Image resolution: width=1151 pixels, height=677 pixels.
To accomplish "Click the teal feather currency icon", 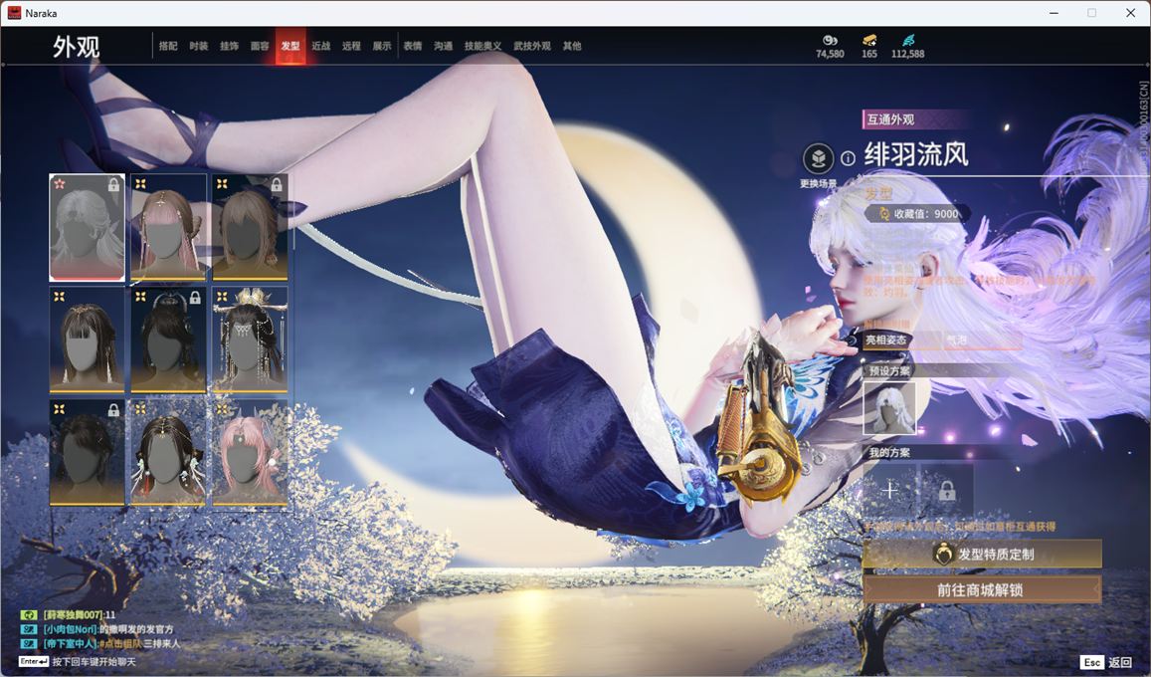I will coord(908,40).
